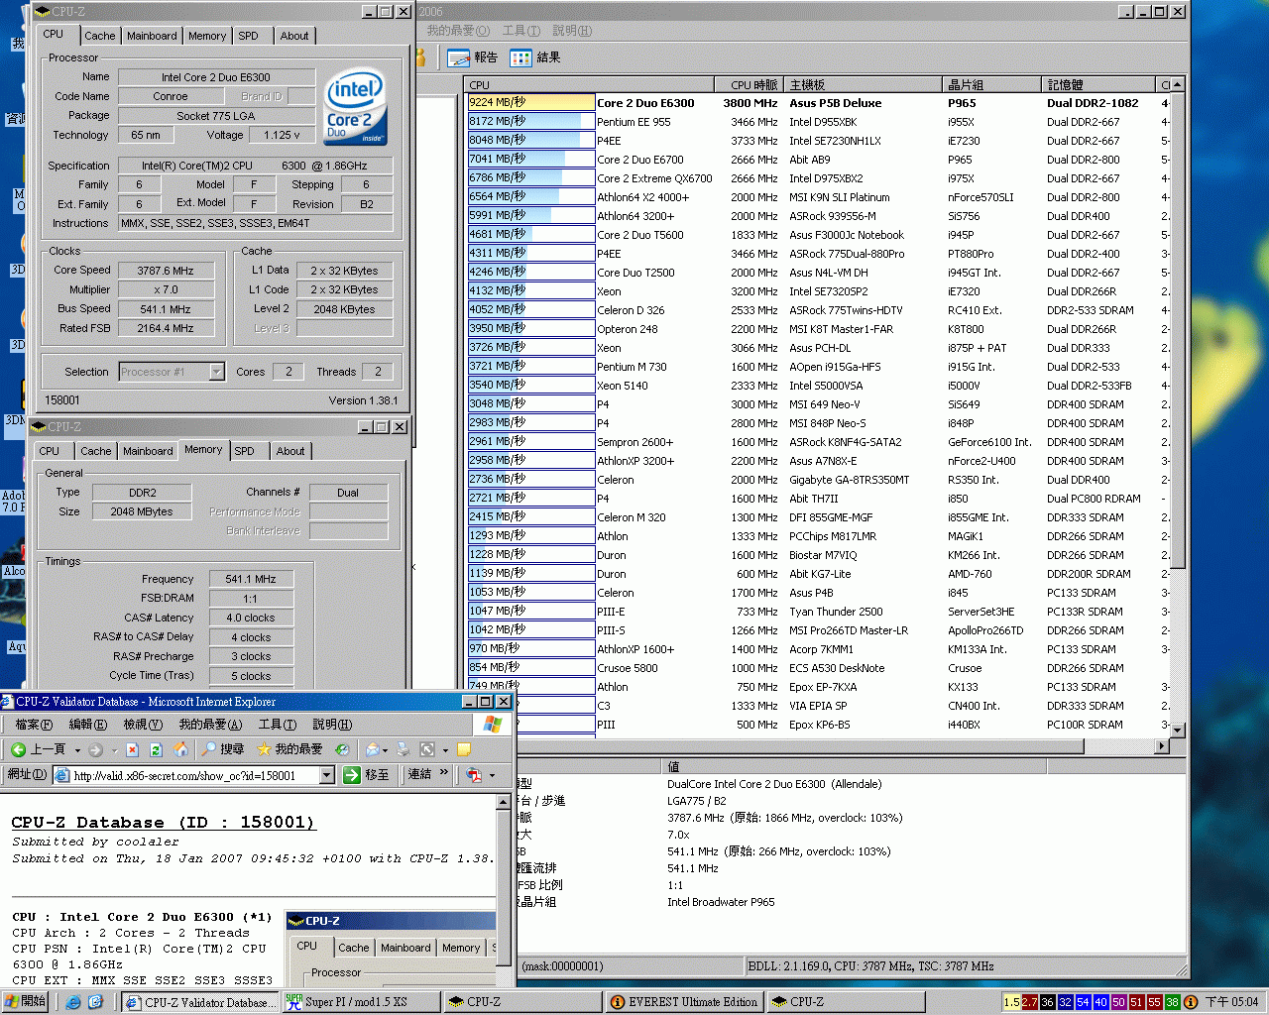This screenshot has height=1015, width=1269.
Task: Sort by the 記憶體 column header
Action: pyautogui.click(x=1099, y=85)
